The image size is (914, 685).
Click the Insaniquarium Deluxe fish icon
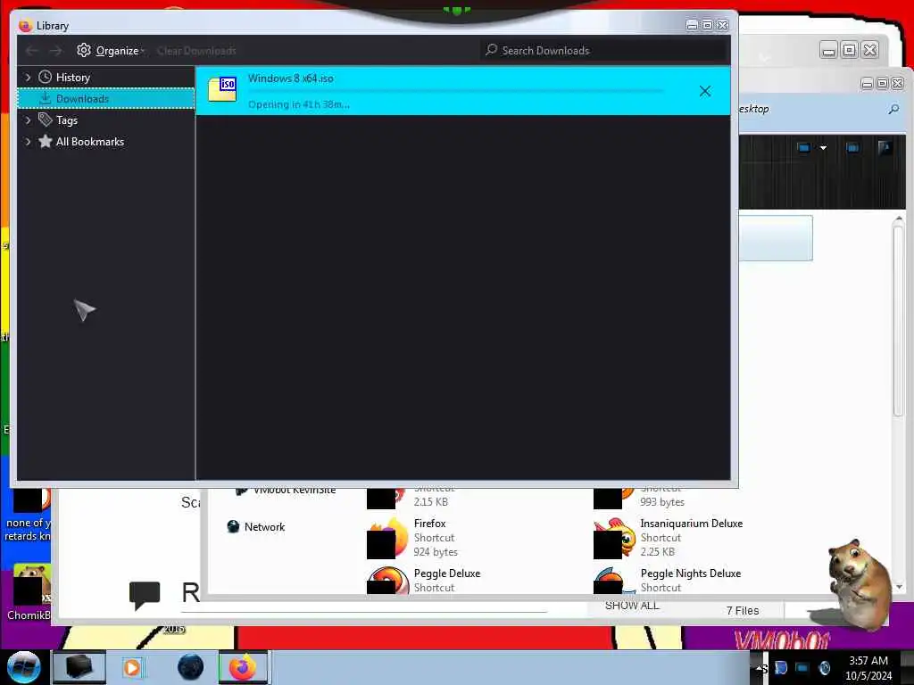[614, 537]
